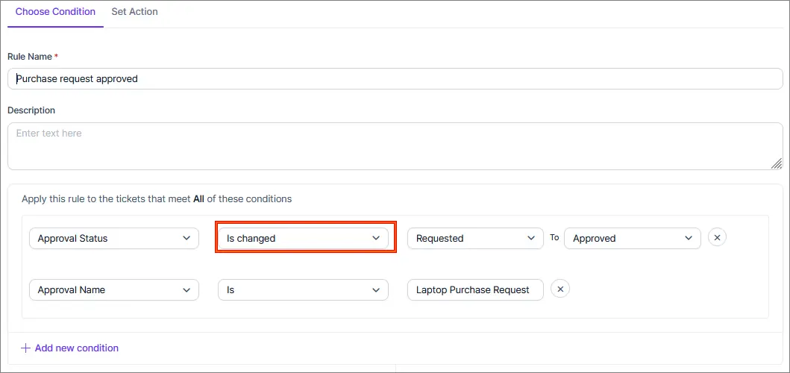Open the Is operator dropdown

pos(304,290)
